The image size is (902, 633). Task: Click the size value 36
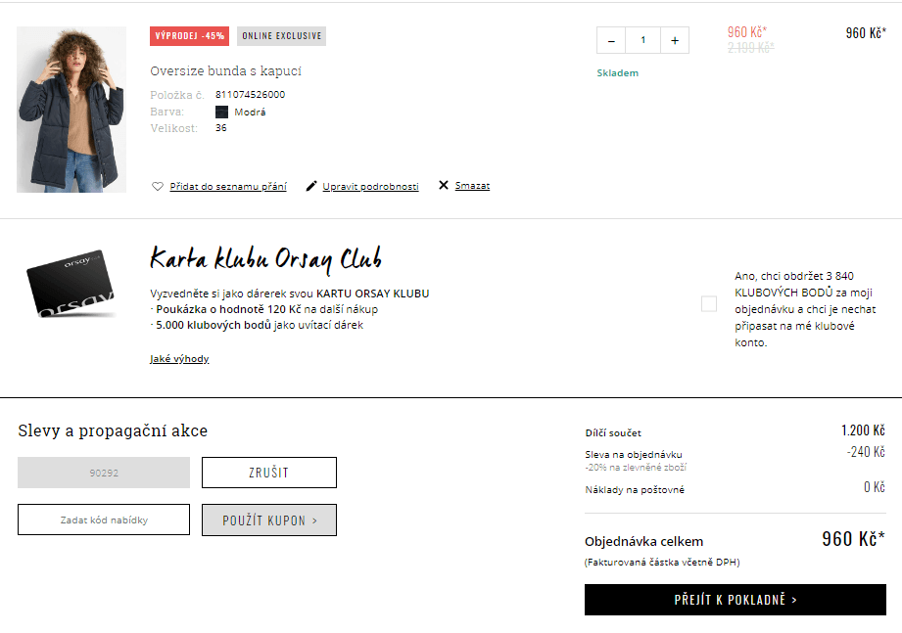221,128
